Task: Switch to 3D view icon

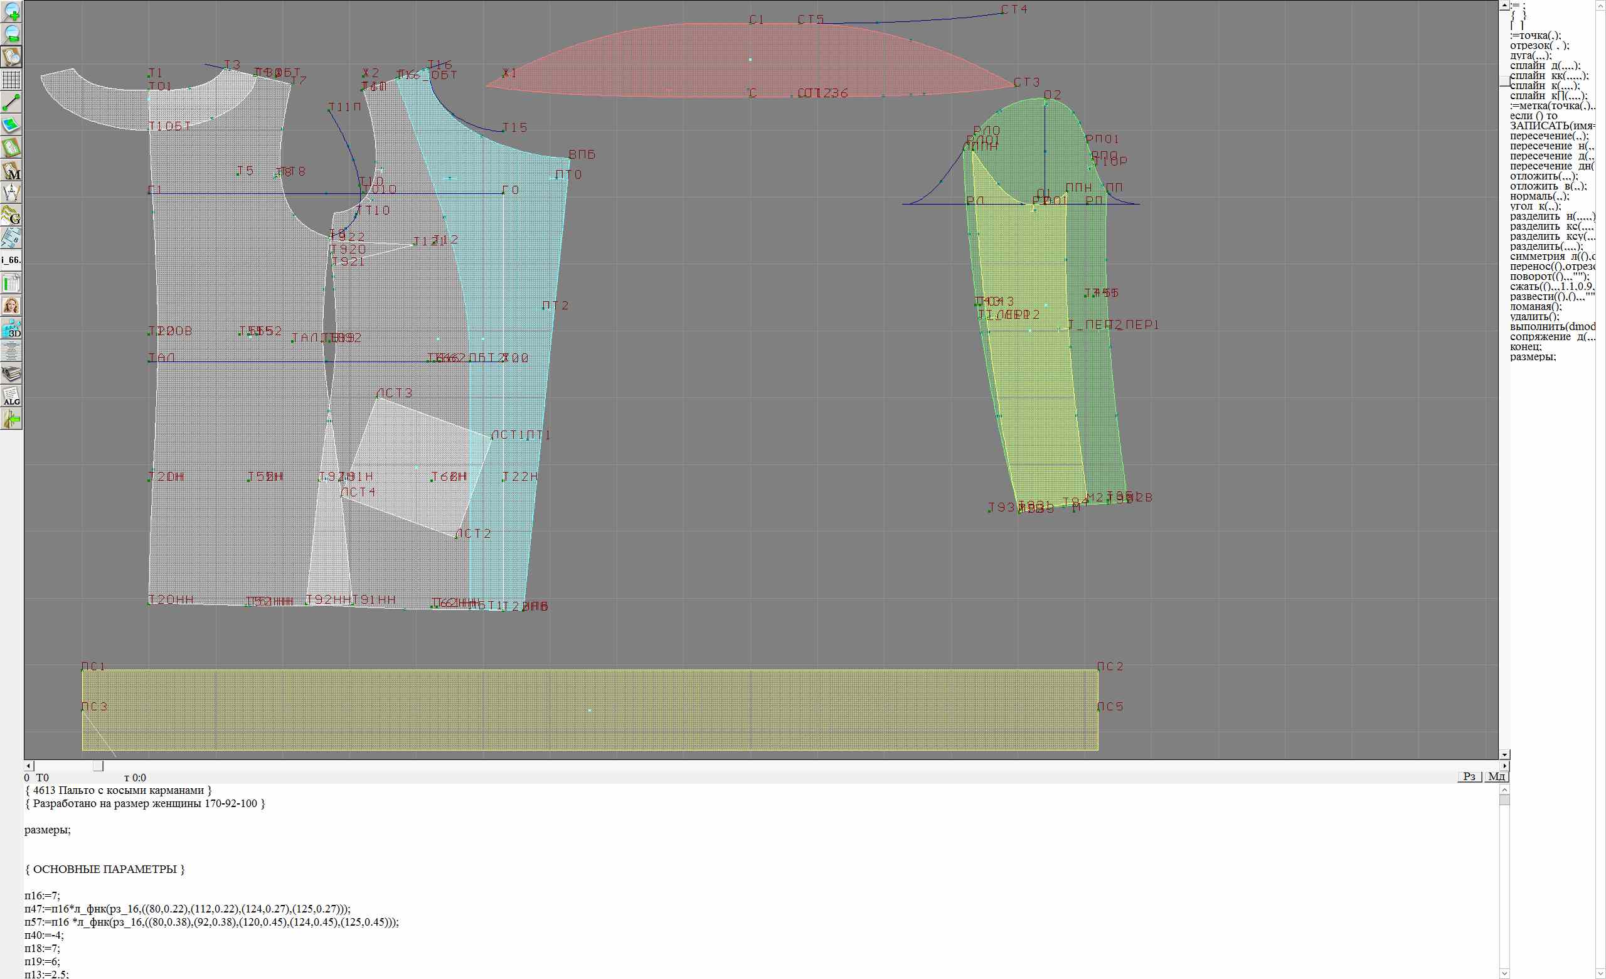Action: click(x=11, y=328)
